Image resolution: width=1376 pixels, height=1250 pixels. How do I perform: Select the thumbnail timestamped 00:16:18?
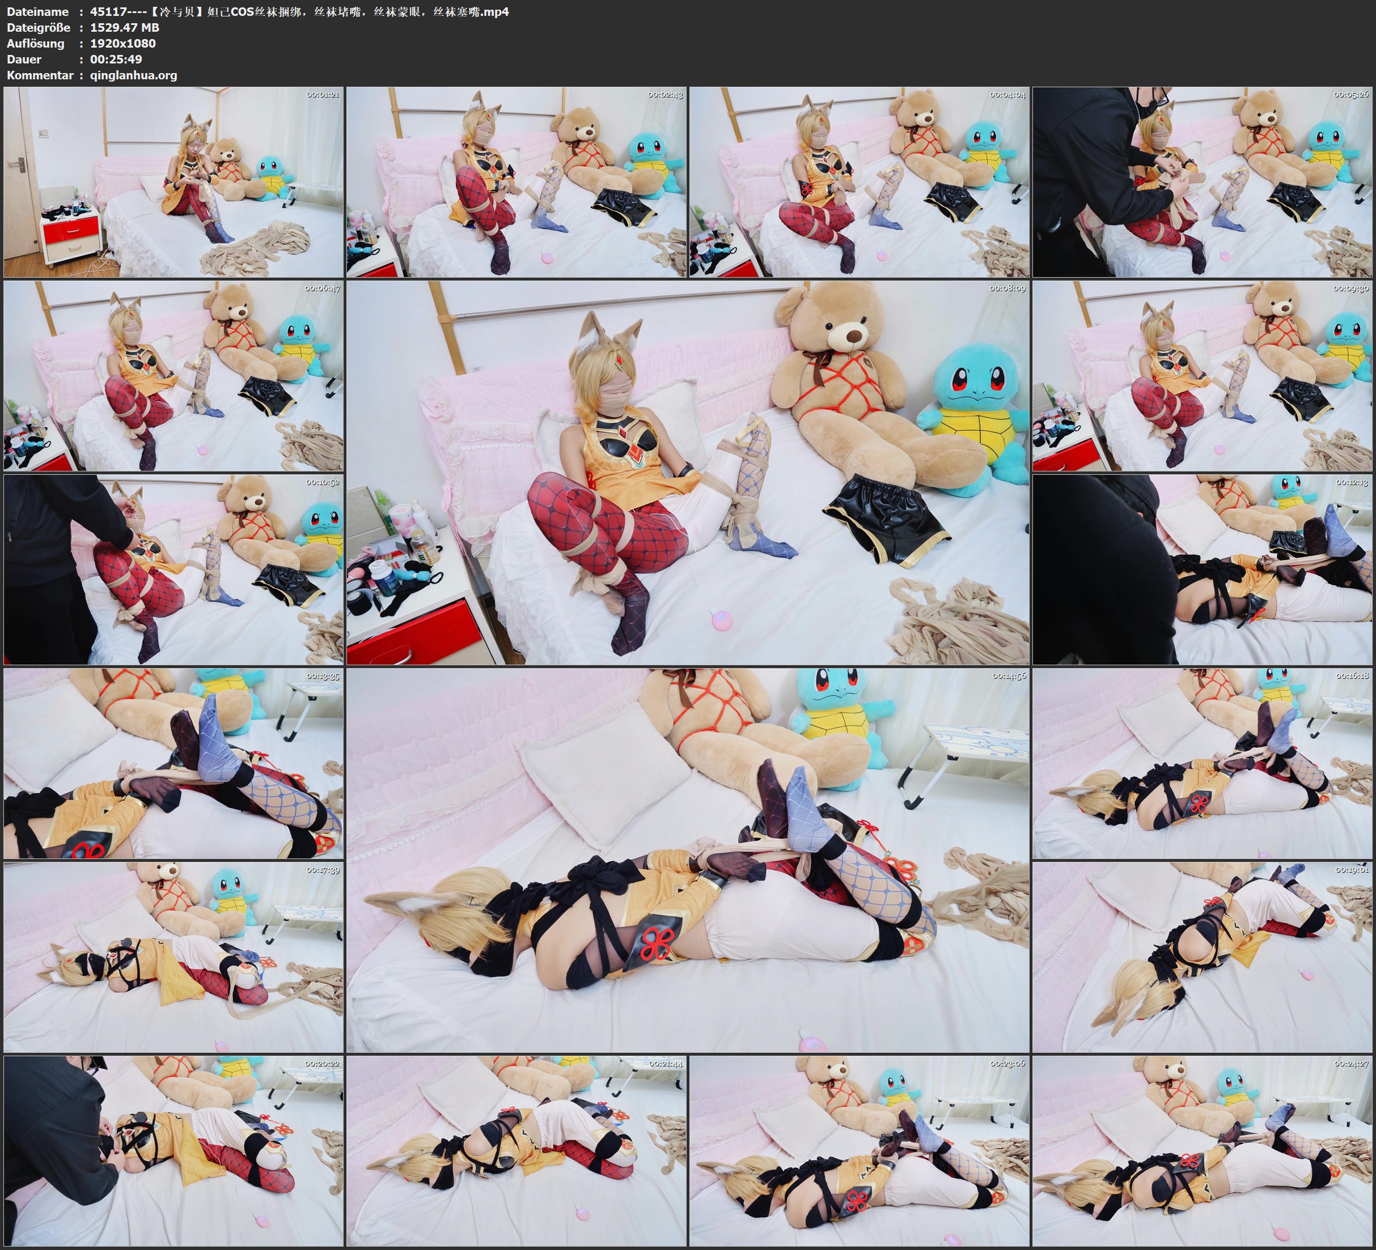pyautogui.click(x=1203, y=763)
